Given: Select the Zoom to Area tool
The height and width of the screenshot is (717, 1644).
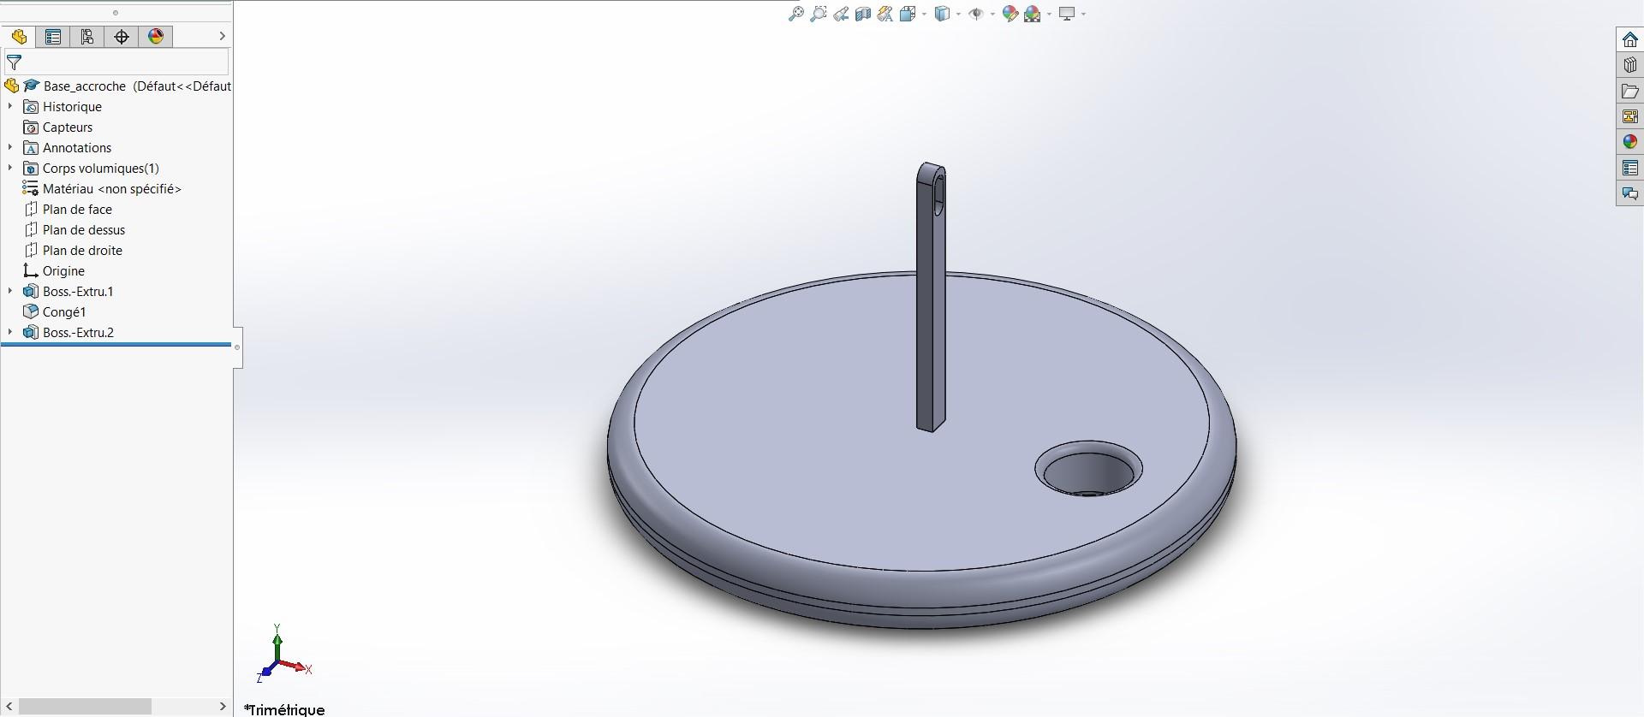Looking at the screenshot, I should coord(819,14).
